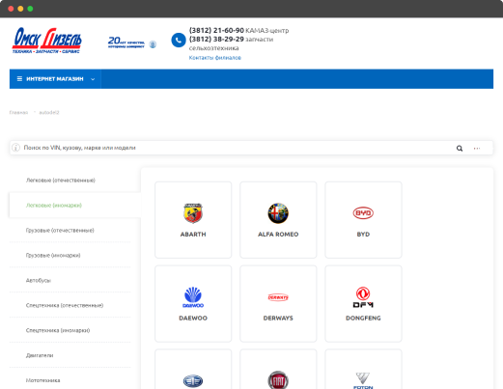This screenshot has height=389, width=503.
Task: Click the info icon in search field
Action: coord(15,148)
